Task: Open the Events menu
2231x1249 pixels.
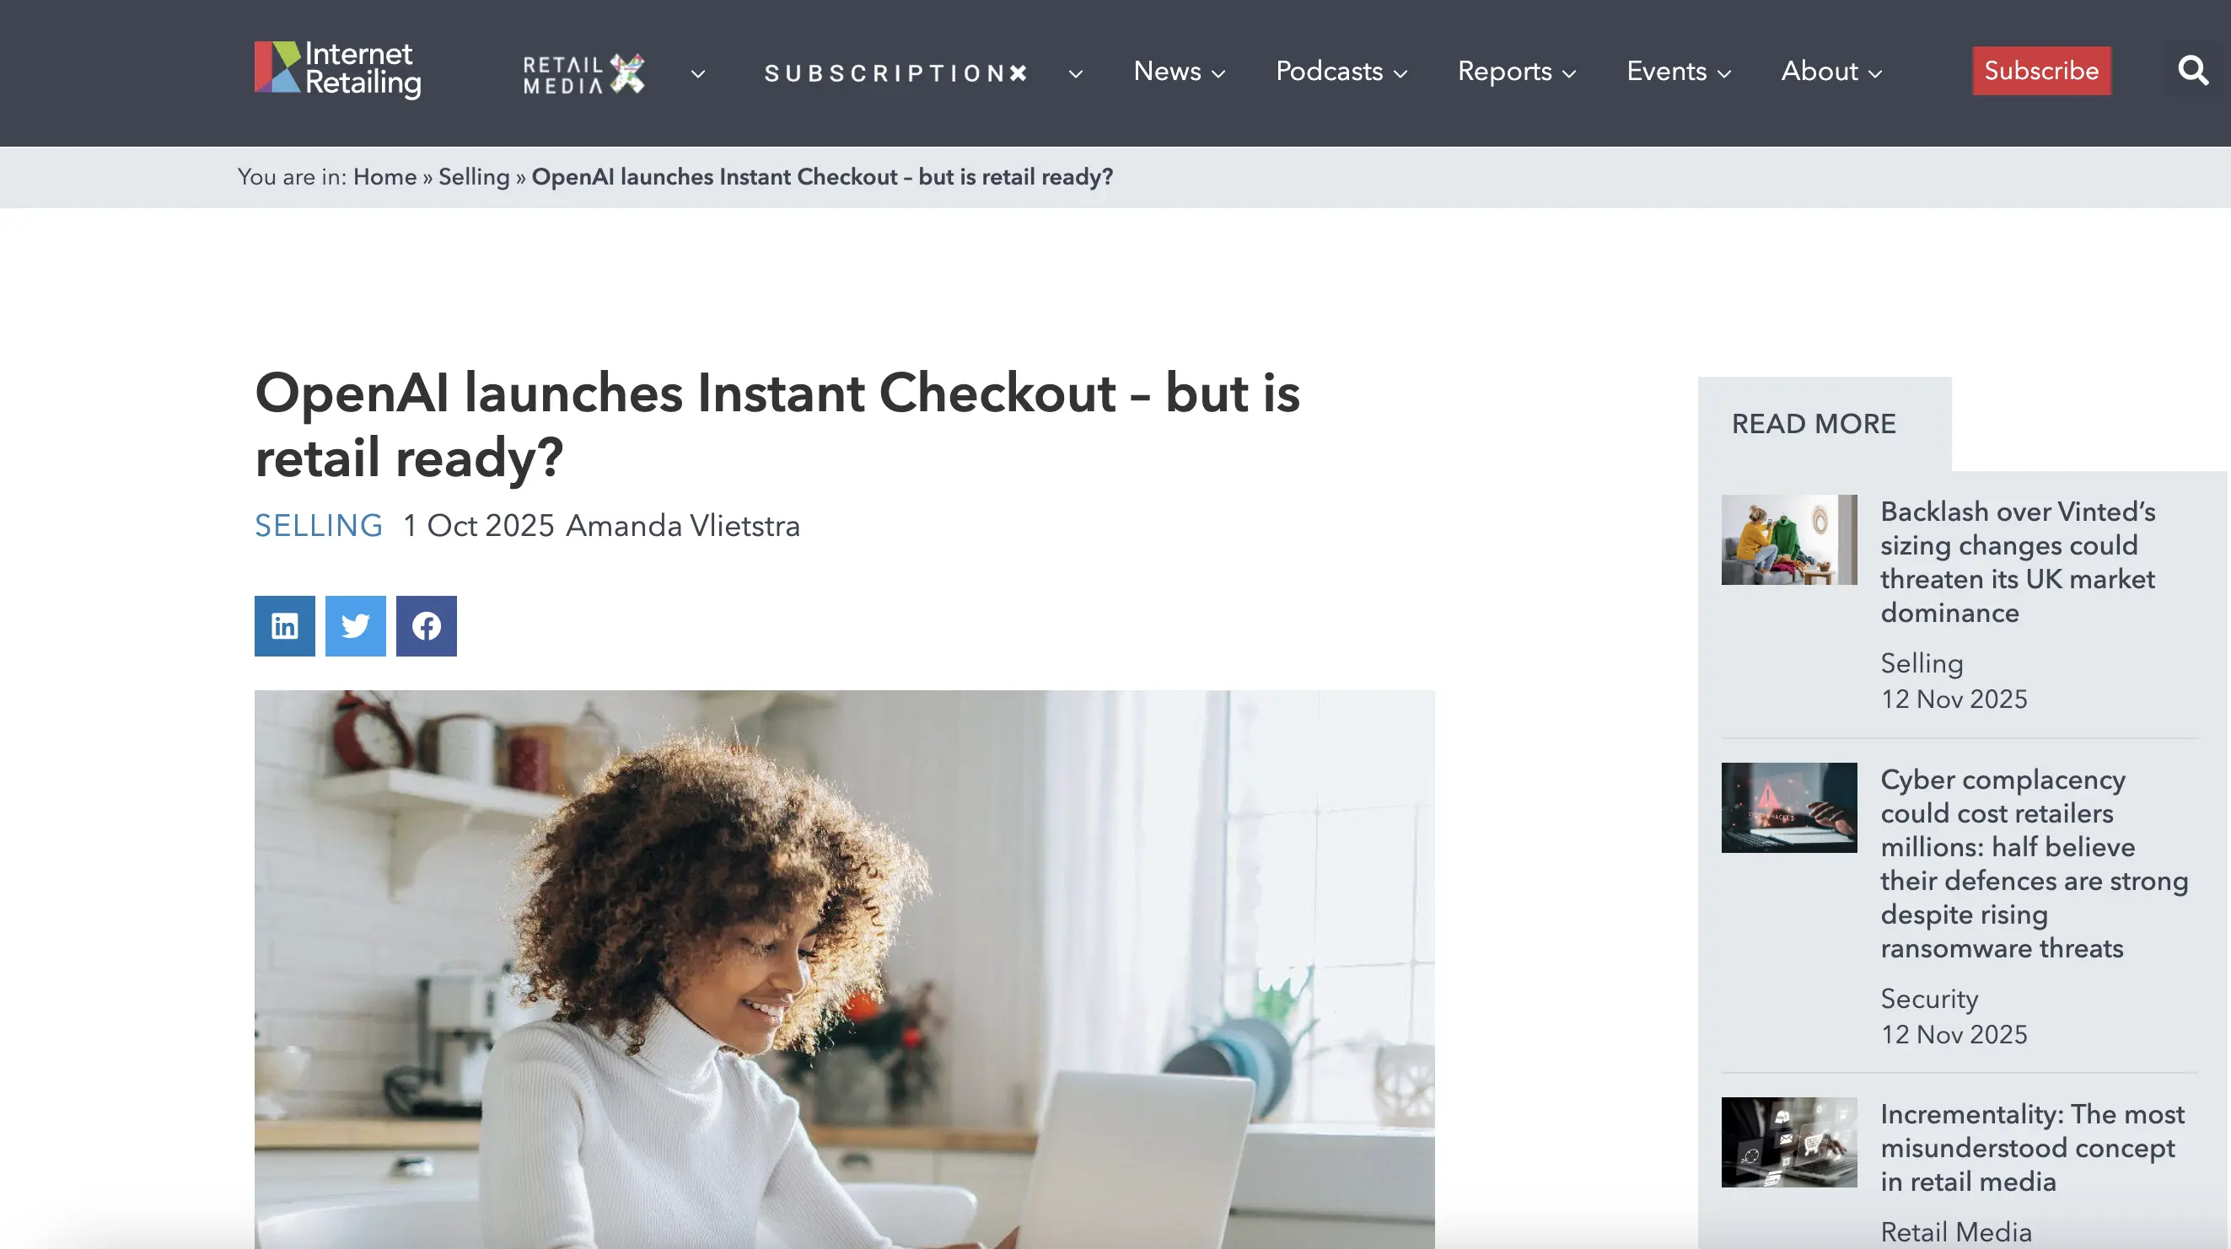Action: (x=1679, y=71)
